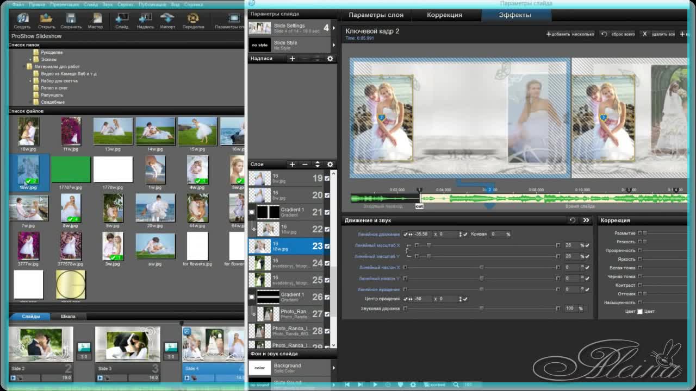Image resolution: width=696 pixels, height=391 pixels.
Task: Add a layer with the Слои plus icon
Action: point(292,165)
